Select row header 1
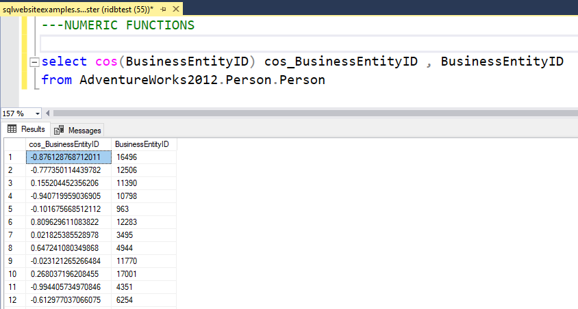The height and width of the screenshot is (309, 578). [15, 157]
